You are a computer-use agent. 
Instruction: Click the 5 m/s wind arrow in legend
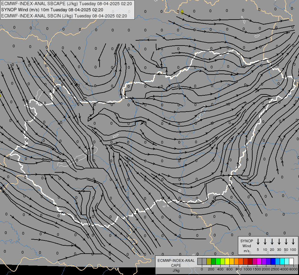258,242
